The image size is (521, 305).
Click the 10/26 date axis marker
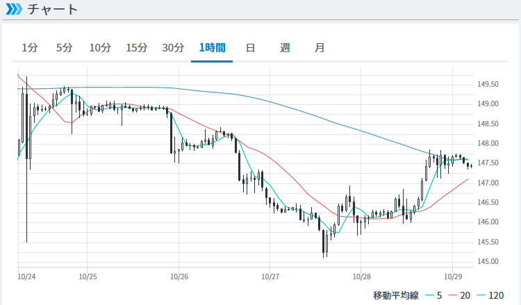point(179,277)
